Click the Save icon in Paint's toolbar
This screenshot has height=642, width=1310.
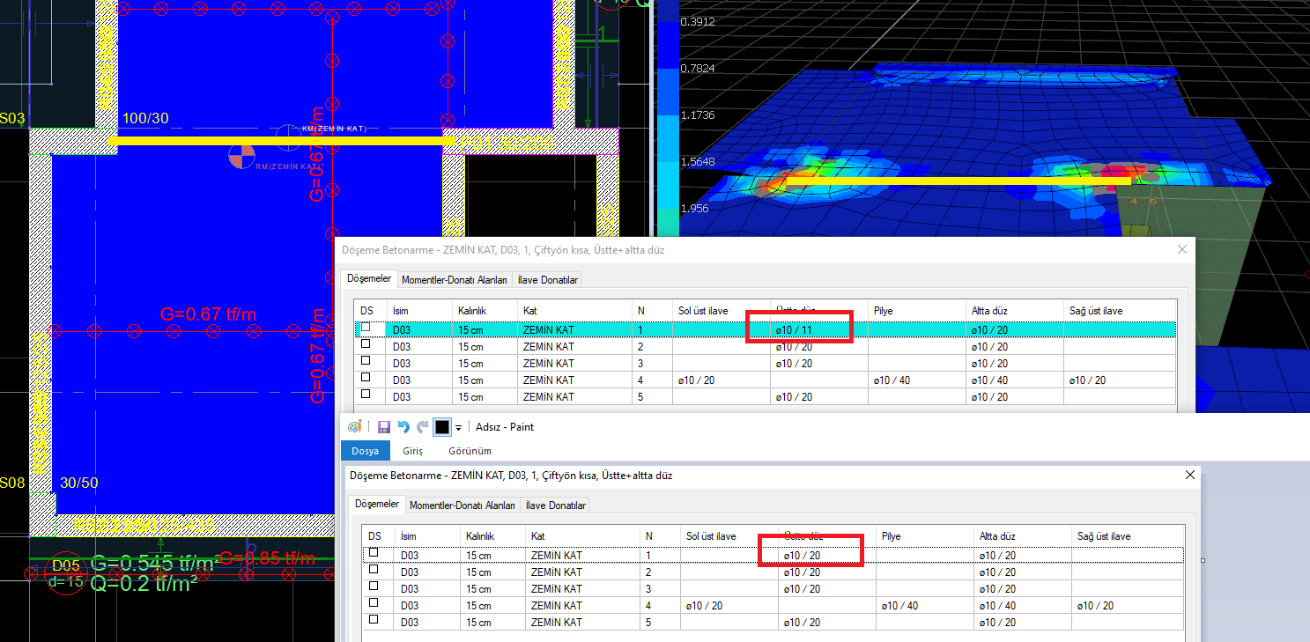pos(384,427)
